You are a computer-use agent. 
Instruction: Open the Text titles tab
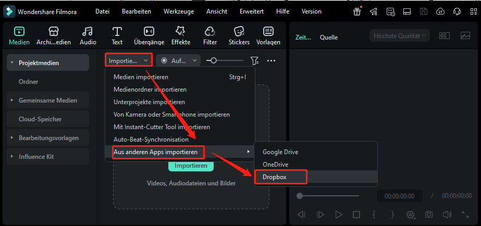point(117,35)
